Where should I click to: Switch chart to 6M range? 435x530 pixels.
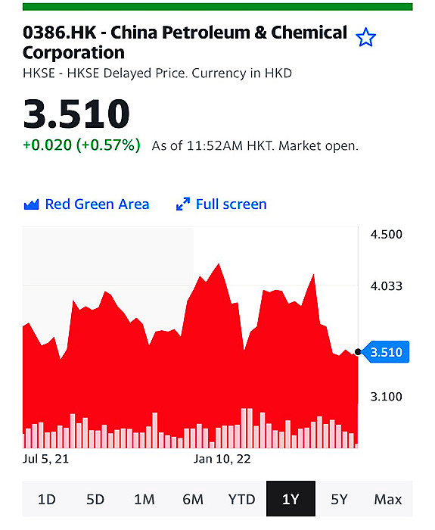193,499
